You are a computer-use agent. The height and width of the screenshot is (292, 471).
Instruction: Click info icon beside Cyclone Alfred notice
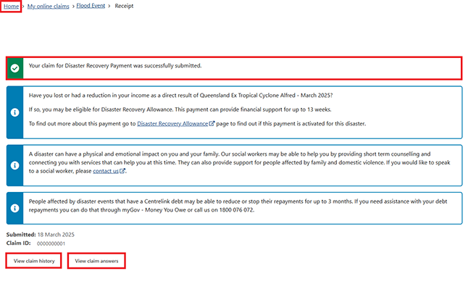(14, 112)
